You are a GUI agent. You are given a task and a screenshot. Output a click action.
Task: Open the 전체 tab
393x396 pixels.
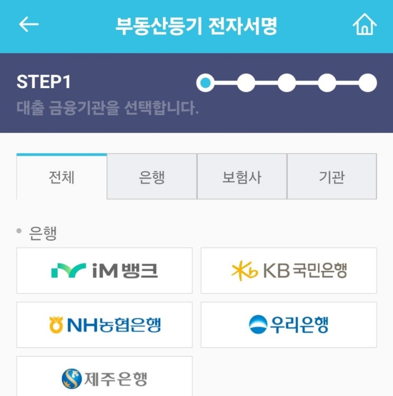62,176
